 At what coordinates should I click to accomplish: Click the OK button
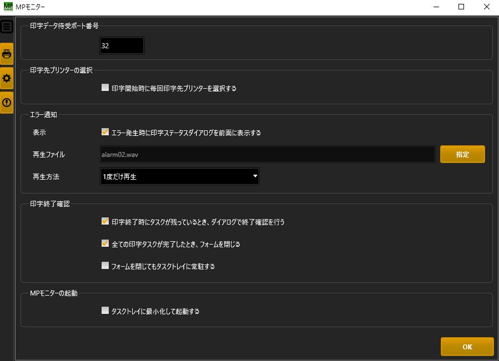[x=467, y=347]
